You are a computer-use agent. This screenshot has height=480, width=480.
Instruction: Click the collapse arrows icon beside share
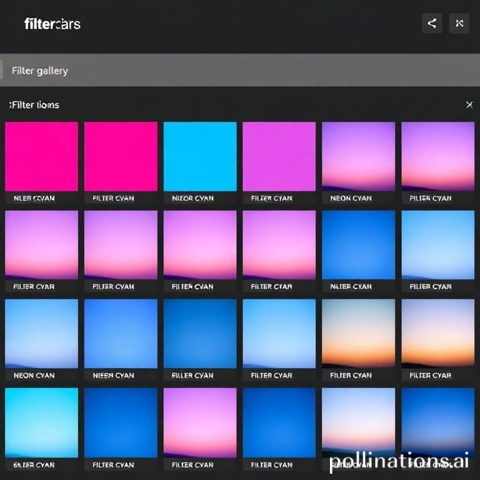pyautogui.click(x=459, y=23)
